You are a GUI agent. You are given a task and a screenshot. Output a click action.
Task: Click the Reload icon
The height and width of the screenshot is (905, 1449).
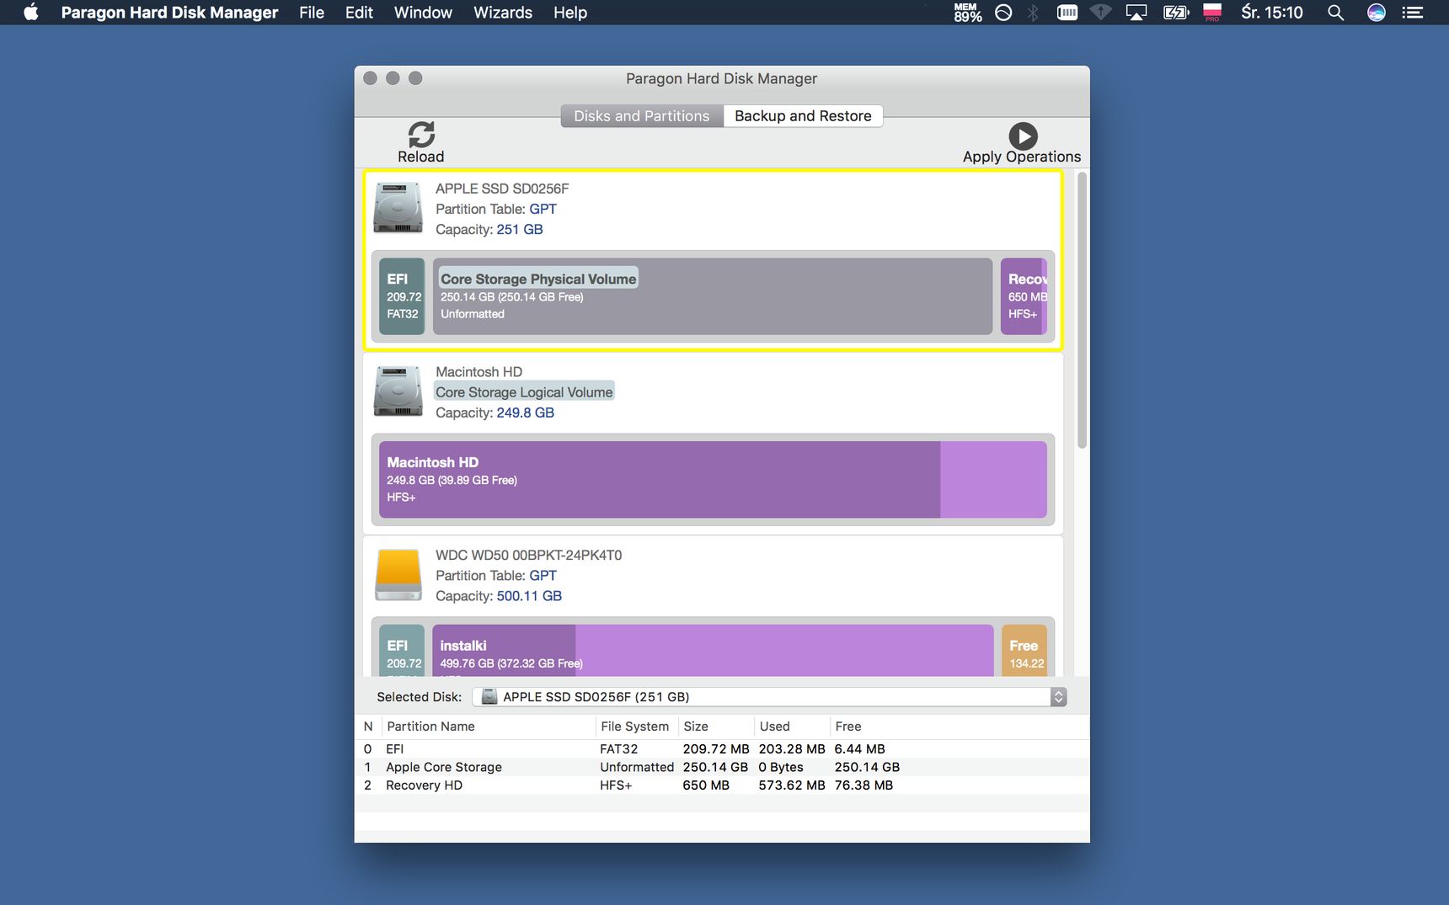point(421,134)
